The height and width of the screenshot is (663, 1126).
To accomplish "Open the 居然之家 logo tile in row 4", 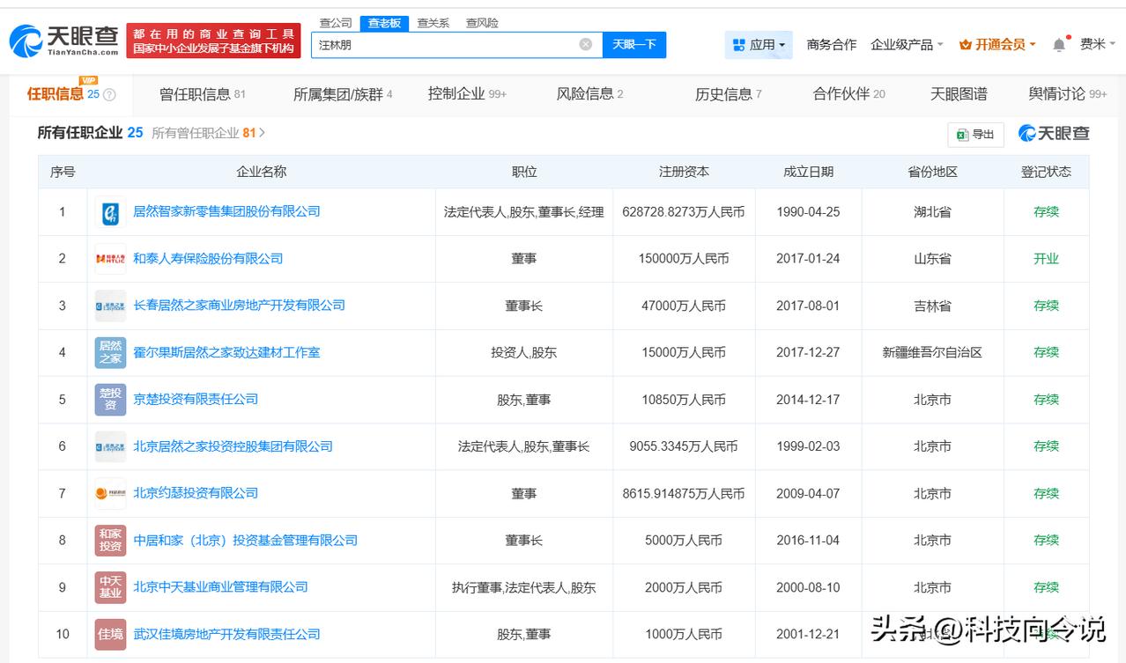I will [110, 352].
